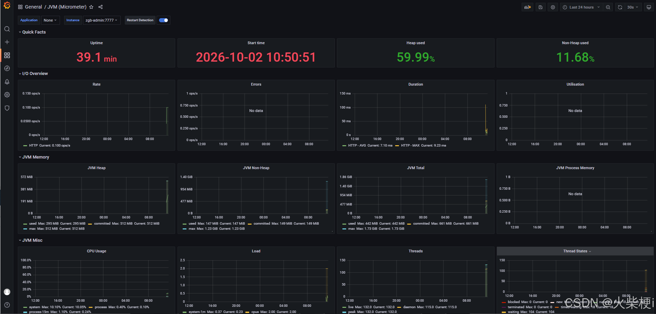This screenshot has width=656, height=314.
Task: Collapse the Quick Facts row
Action: (x=32, y=32)
